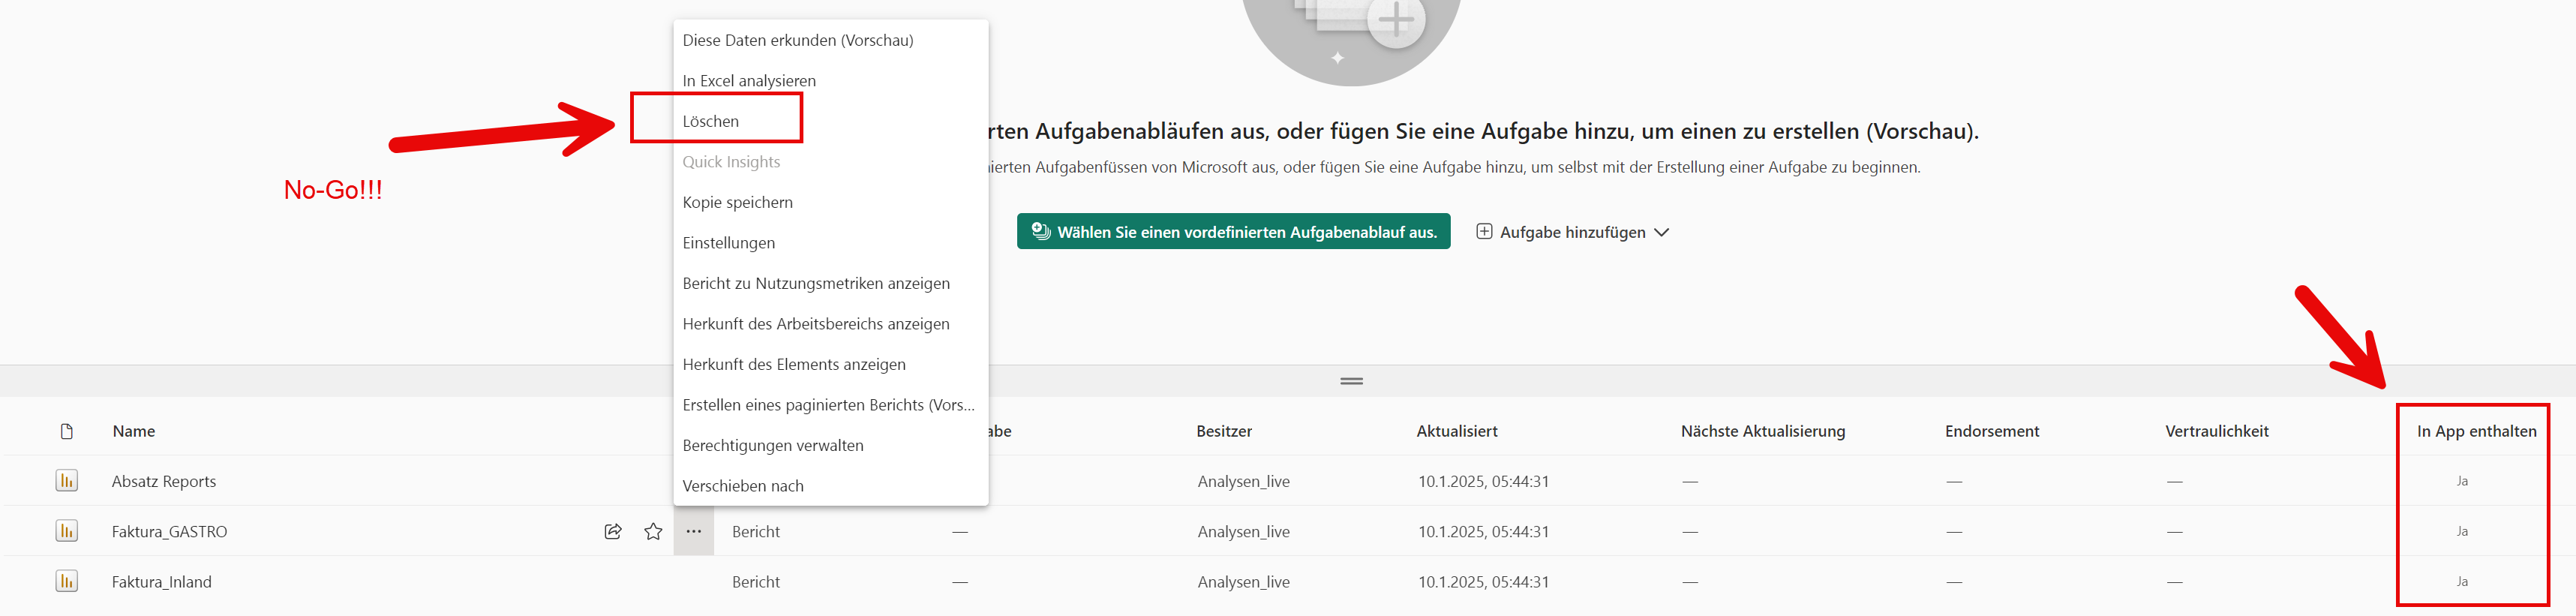Open the Faktura_Inland report link
Screen dimensions: 2576x616
[162, 582]
